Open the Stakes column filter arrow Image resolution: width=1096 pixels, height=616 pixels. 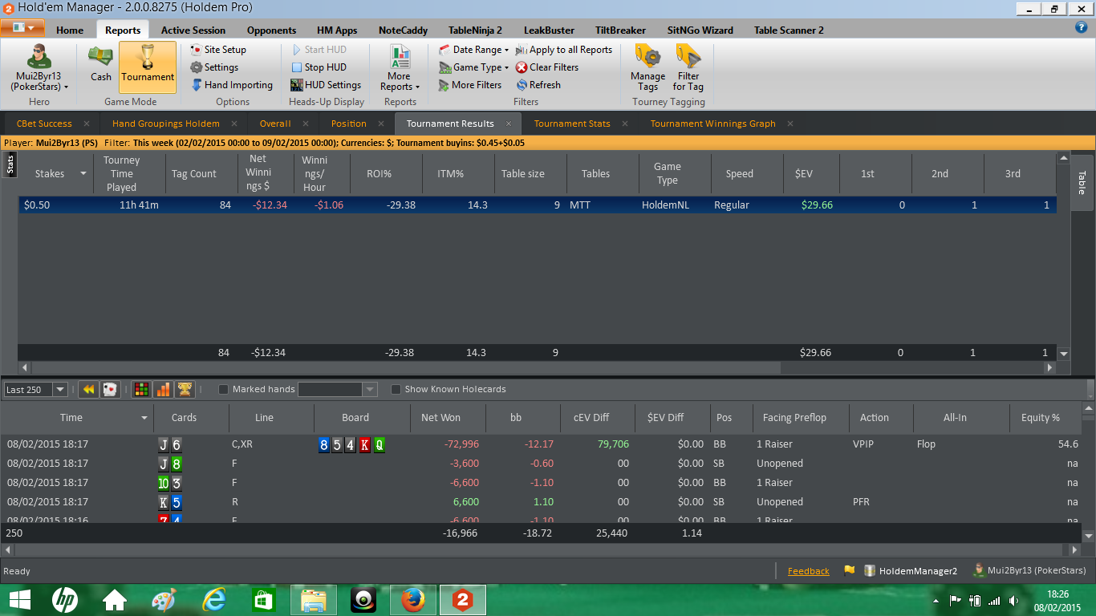(x=83, y=174)
